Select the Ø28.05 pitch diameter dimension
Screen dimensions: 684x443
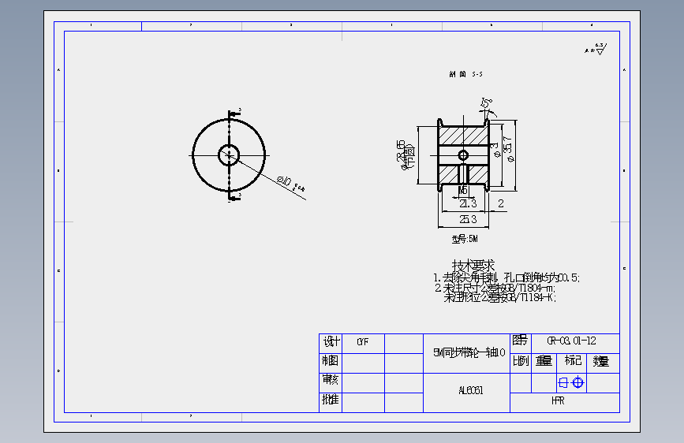pyautogui.click(x=406, y=154)
